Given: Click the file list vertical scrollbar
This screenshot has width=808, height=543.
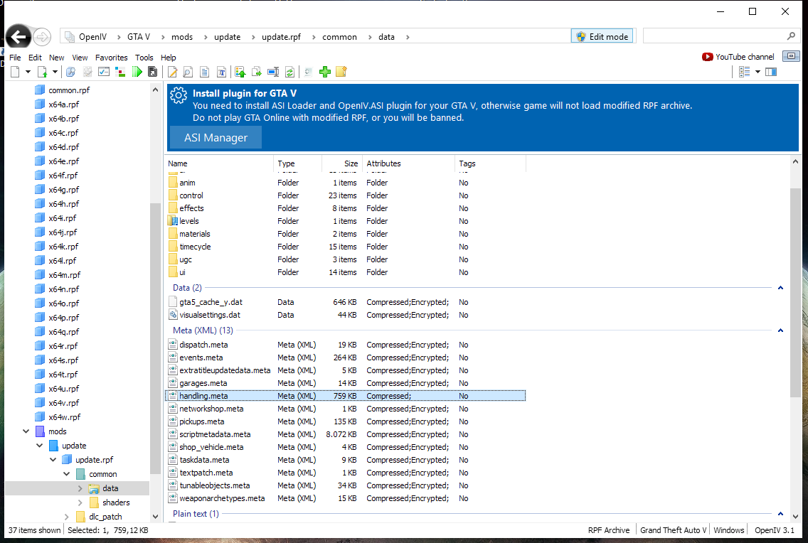Looking at the screenshot, I should 795,292.
